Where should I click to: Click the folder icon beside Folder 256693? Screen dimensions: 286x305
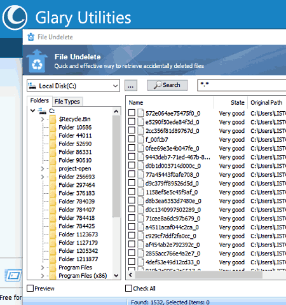coord(53,177)
